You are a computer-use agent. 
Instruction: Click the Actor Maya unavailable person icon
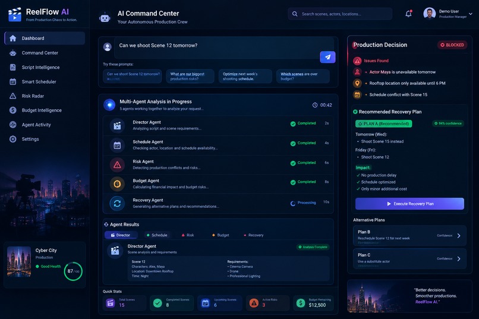[357, 72]
